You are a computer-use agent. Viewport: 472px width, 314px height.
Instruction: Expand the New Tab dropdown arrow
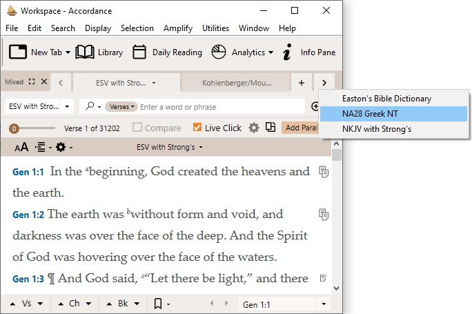click(x=68, y=52)
